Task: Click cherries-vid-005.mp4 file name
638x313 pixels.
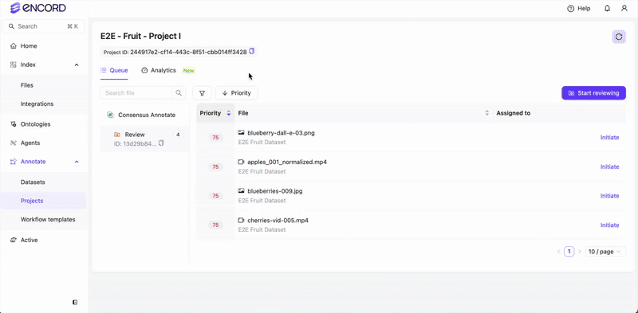Action: tap(278, 221)
